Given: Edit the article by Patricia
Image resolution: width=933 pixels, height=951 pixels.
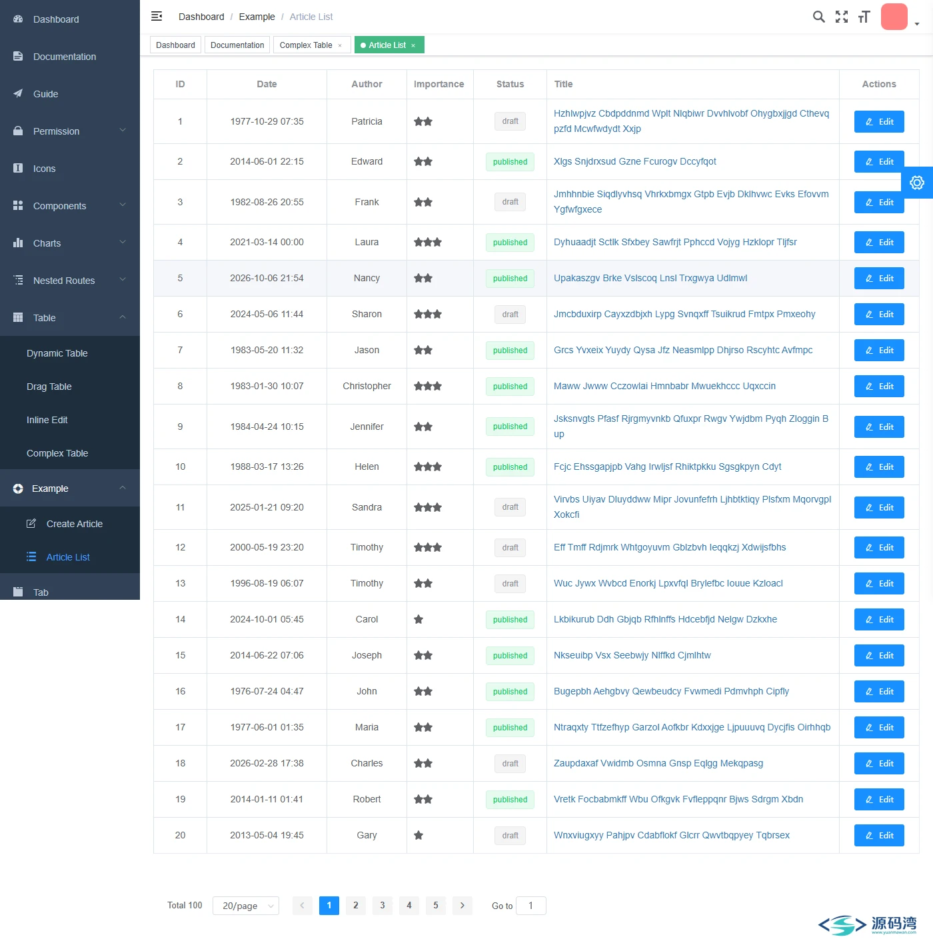Looking at the screenshot, I should (x=879, y=122).
